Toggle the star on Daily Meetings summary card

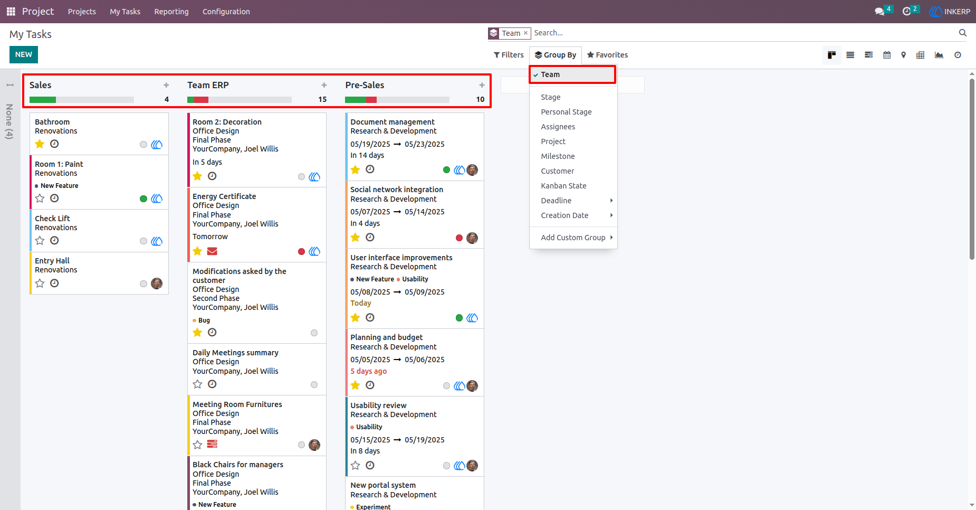click(x=197, y=384)
